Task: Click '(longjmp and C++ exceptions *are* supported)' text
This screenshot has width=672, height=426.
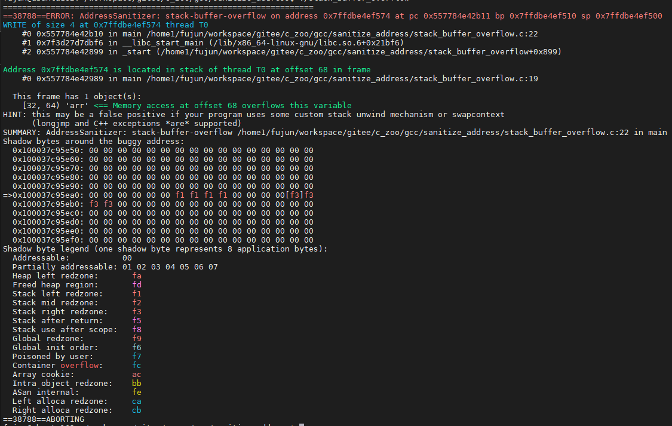Action: tap(137, 124)
